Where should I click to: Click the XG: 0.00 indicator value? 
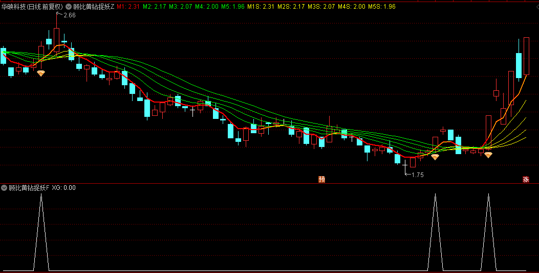[63, 188]
